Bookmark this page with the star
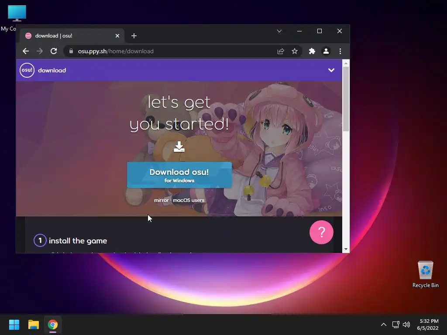 tap(295, 51)
